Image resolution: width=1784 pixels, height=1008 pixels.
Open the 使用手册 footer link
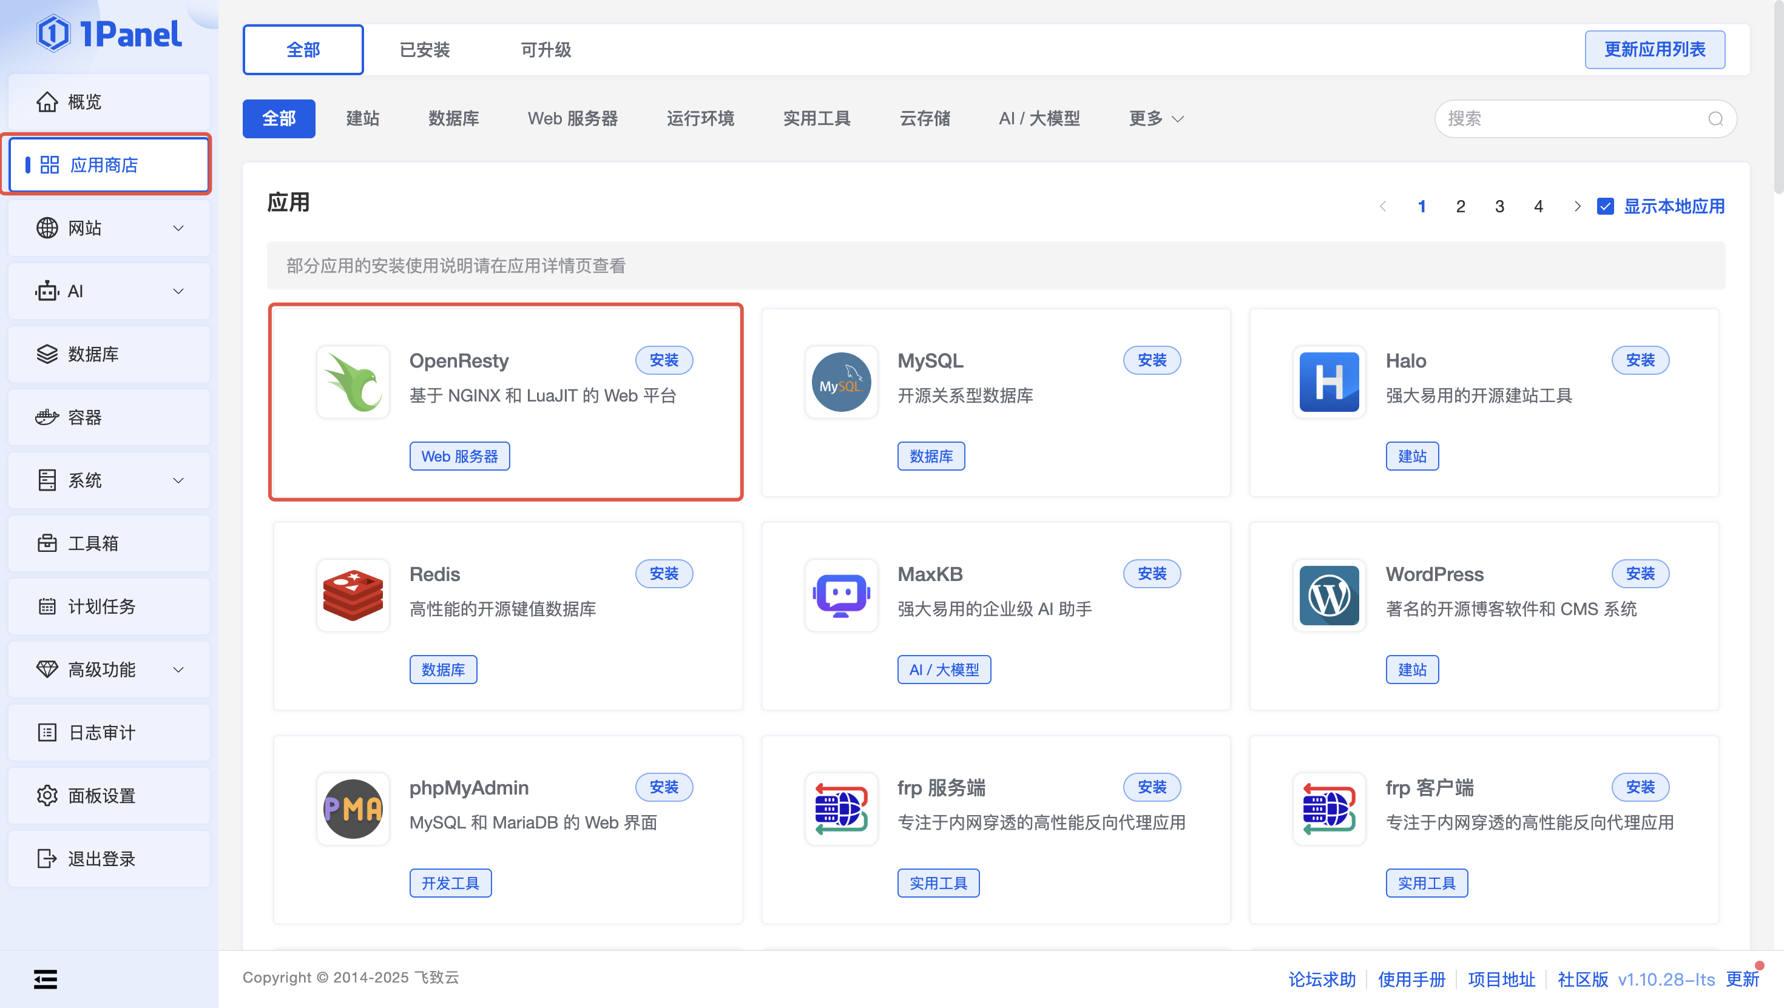(x=1411, y=979)
